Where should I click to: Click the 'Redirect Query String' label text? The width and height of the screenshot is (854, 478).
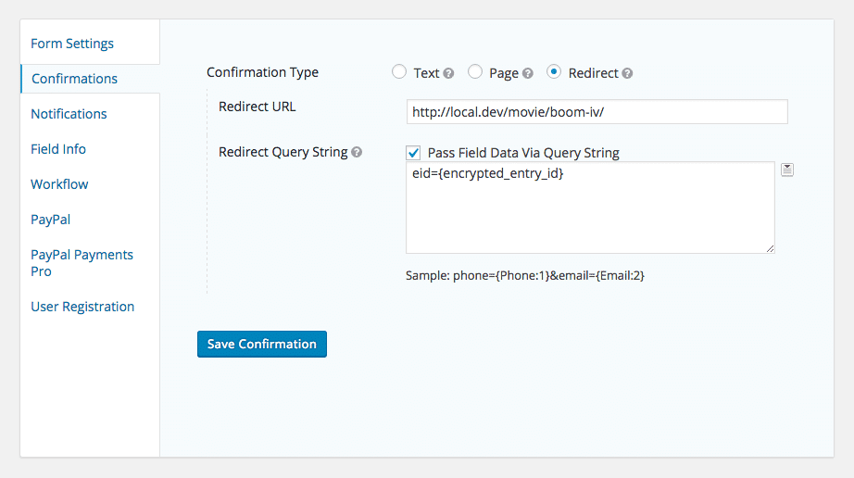point(283,152)
